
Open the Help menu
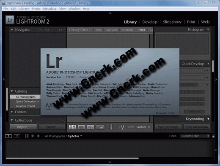click(86, 9)
